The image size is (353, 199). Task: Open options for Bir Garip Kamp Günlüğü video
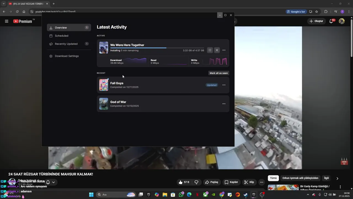340,187
